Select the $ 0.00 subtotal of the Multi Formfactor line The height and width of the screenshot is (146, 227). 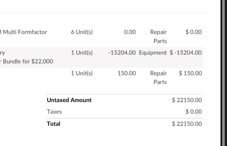point(194,32)
